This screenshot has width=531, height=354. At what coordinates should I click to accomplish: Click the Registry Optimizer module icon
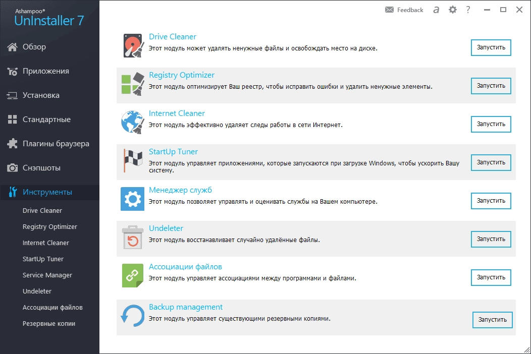133,84
